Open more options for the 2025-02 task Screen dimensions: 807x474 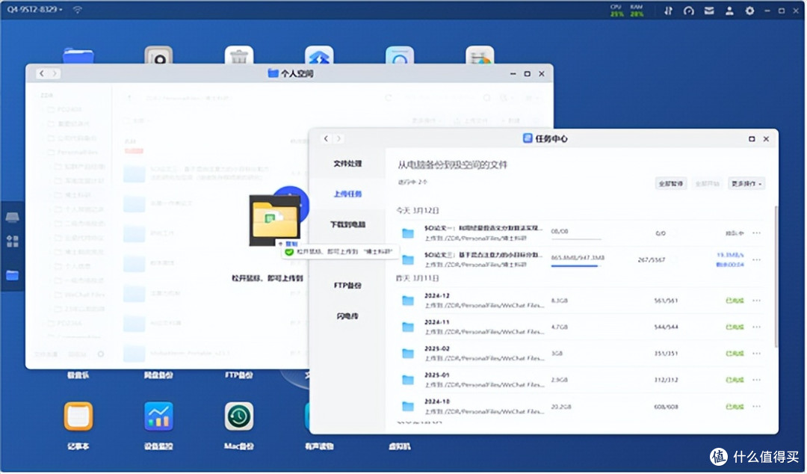[x=756, y=354]
